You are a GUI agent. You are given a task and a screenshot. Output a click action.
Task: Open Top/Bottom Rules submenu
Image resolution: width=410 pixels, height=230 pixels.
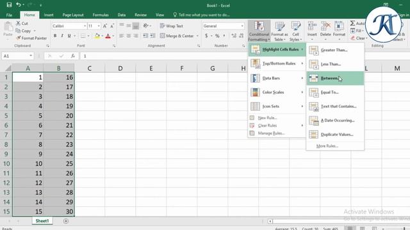tap(277, 63)
